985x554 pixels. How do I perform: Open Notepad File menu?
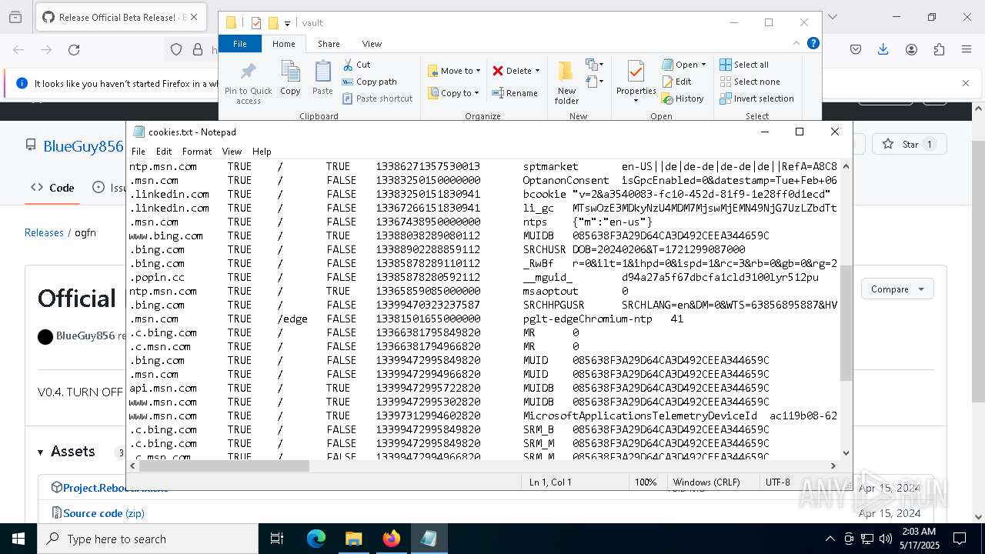click(139, 152)
